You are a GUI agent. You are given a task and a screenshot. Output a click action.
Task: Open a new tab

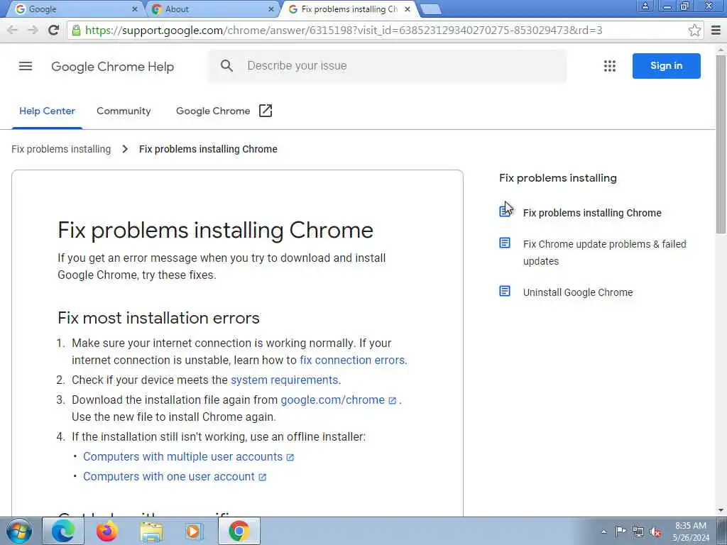point(430,9)
